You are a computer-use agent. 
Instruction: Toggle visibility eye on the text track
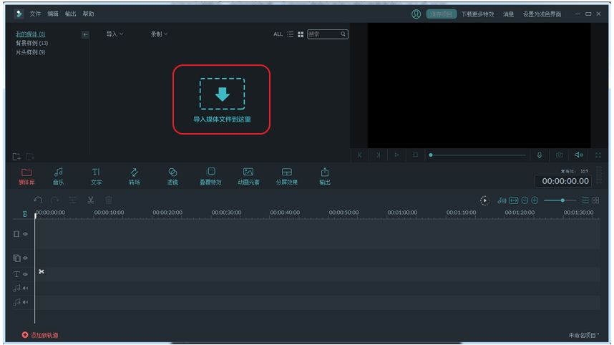25,274
